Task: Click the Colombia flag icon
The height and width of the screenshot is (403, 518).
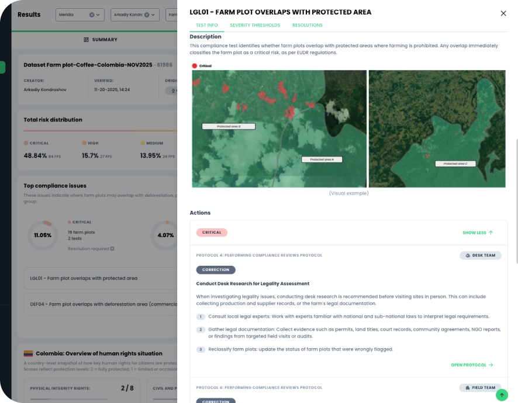Action: click(x=29, y=353)
